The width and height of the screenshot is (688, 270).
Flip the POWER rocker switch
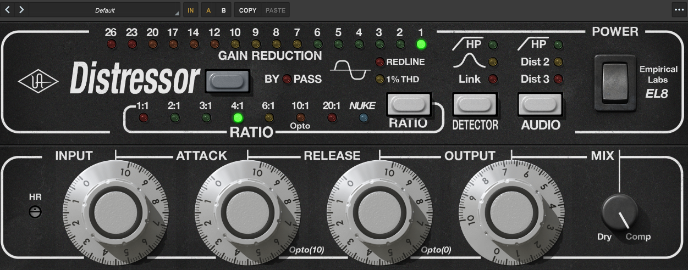click(x=614, y=82)
